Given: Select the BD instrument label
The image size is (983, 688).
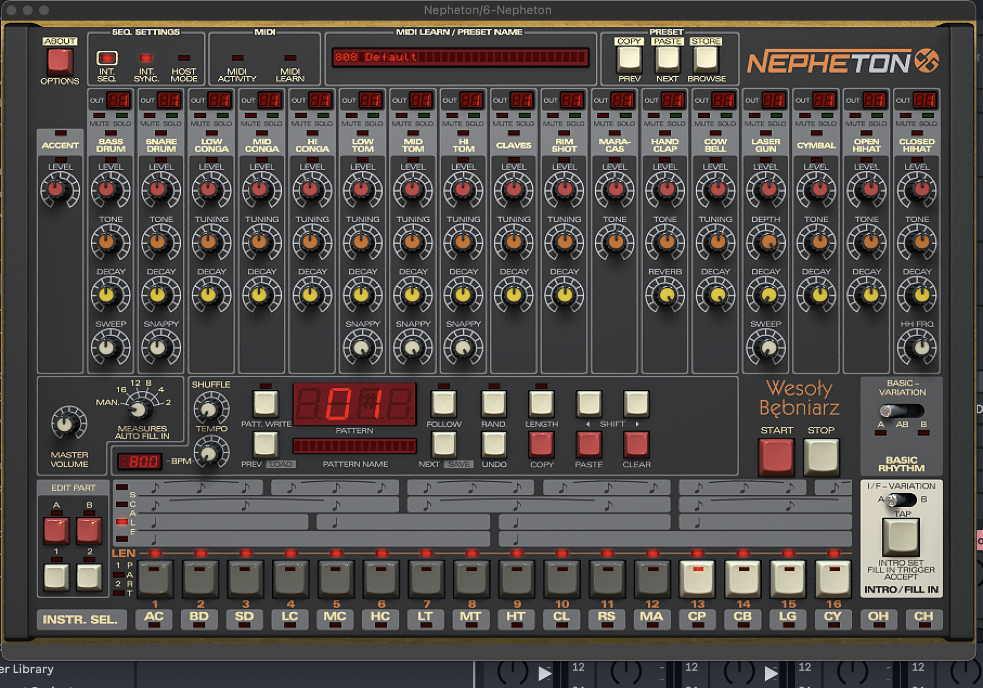Looking at the screenshot, I should [x=199, y=616].
